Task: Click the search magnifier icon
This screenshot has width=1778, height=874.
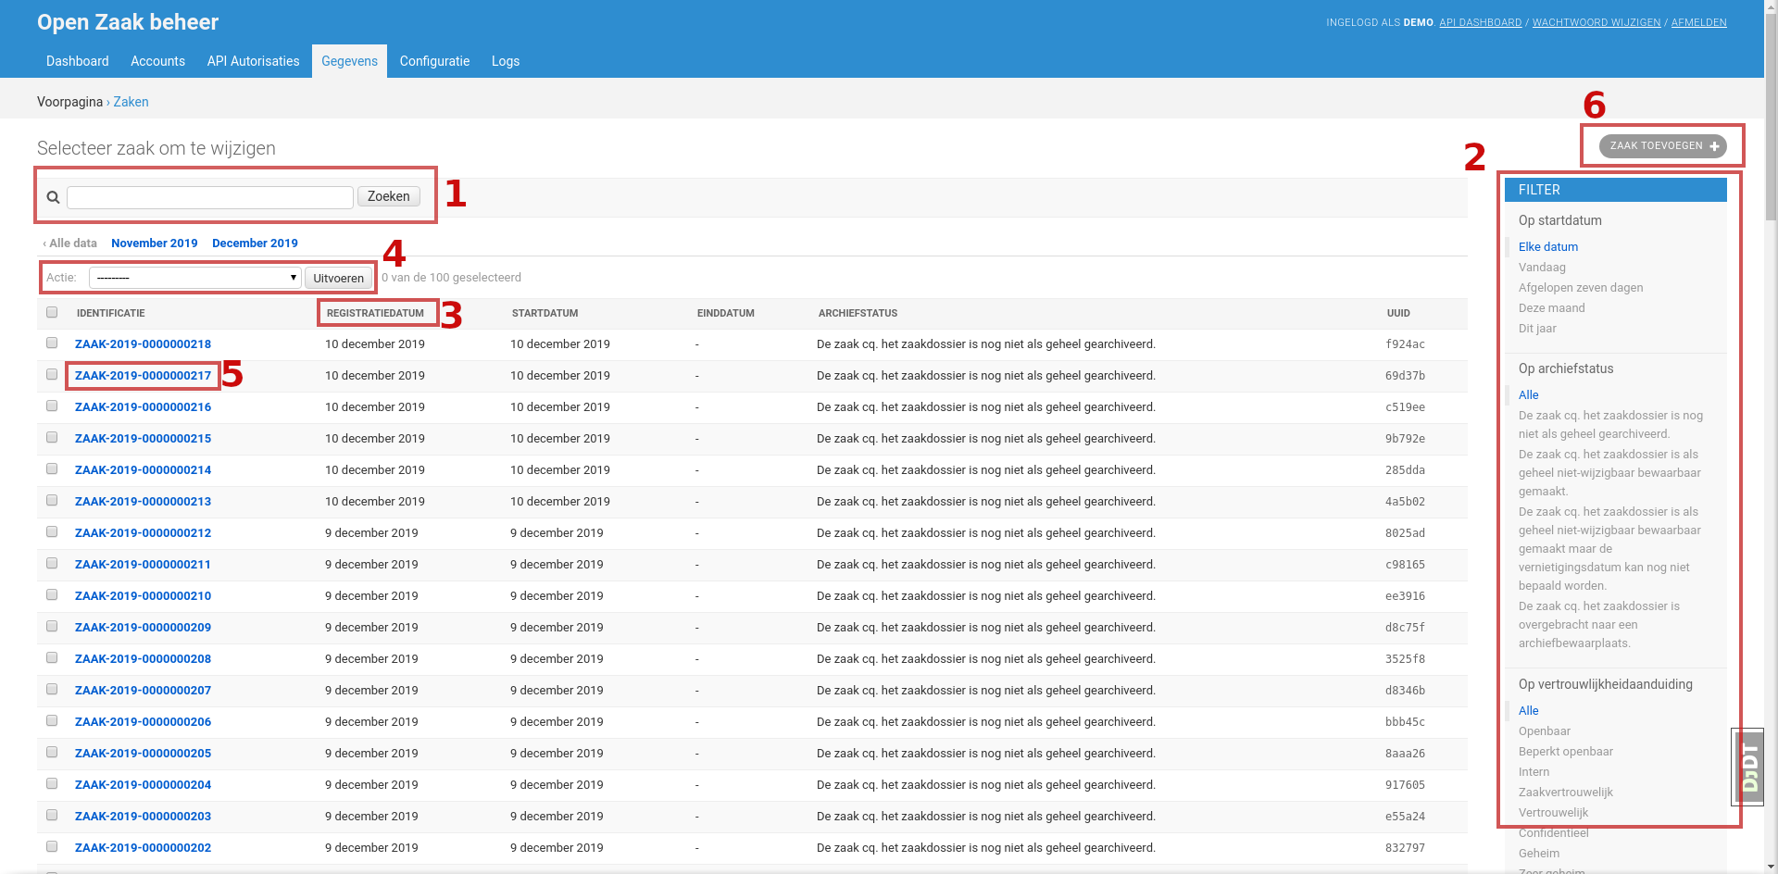Action: (x=53, y=197)
